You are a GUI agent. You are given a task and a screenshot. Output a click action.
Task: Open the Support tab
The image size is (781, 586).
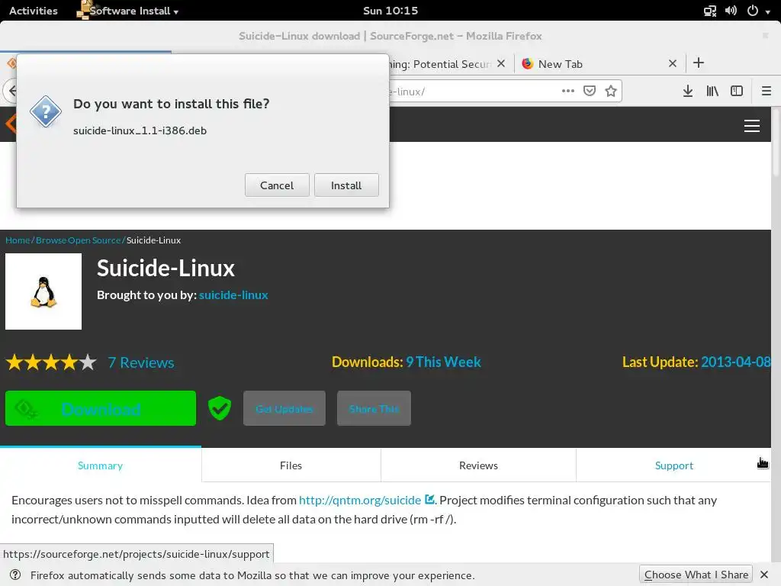tap(673, 465)
